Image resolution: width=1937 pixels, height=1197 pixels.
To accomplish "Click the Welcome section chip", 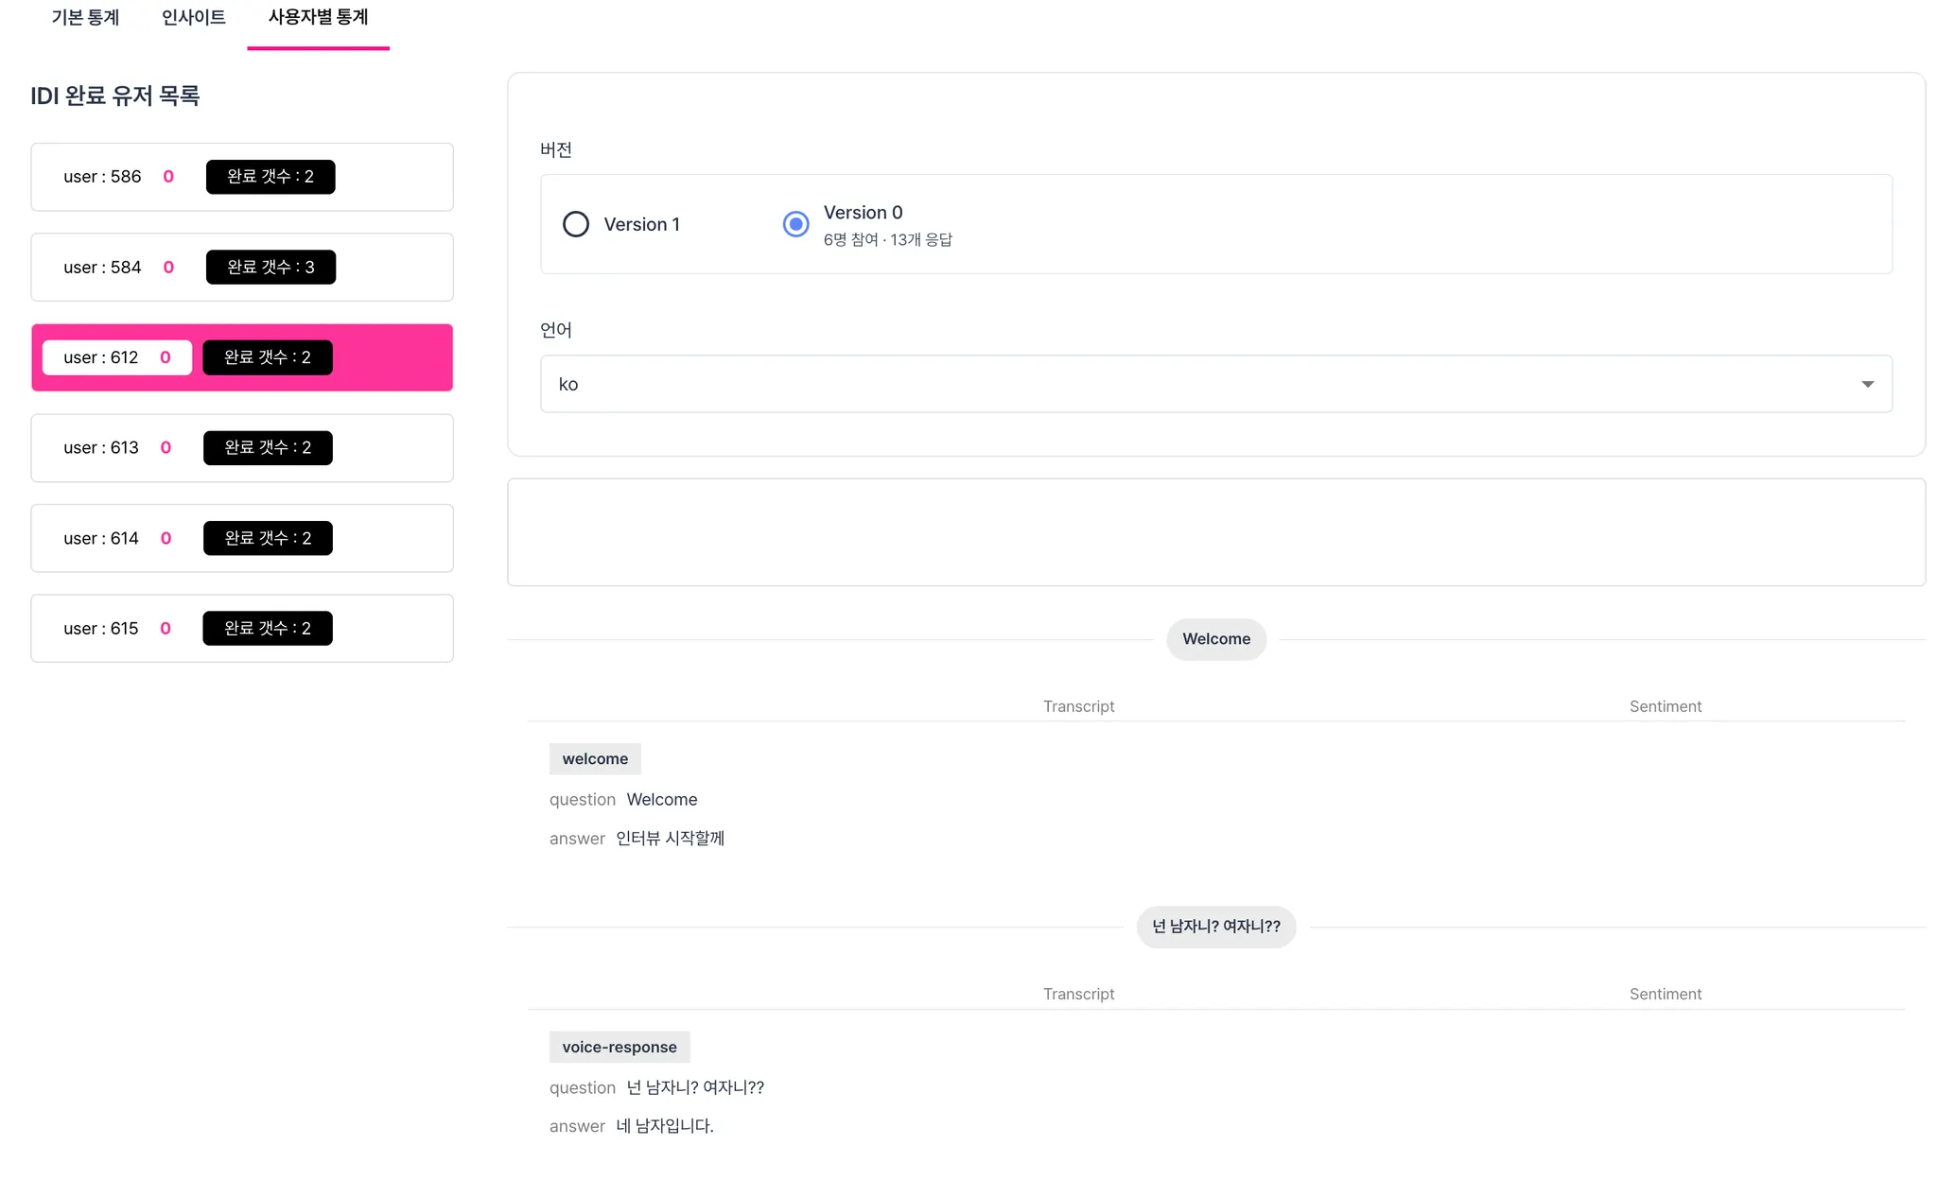I will tap(1215, 639).
